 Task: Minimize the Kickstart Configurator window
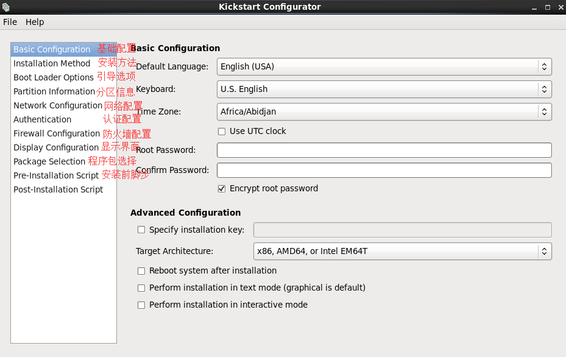click(534, 7)
